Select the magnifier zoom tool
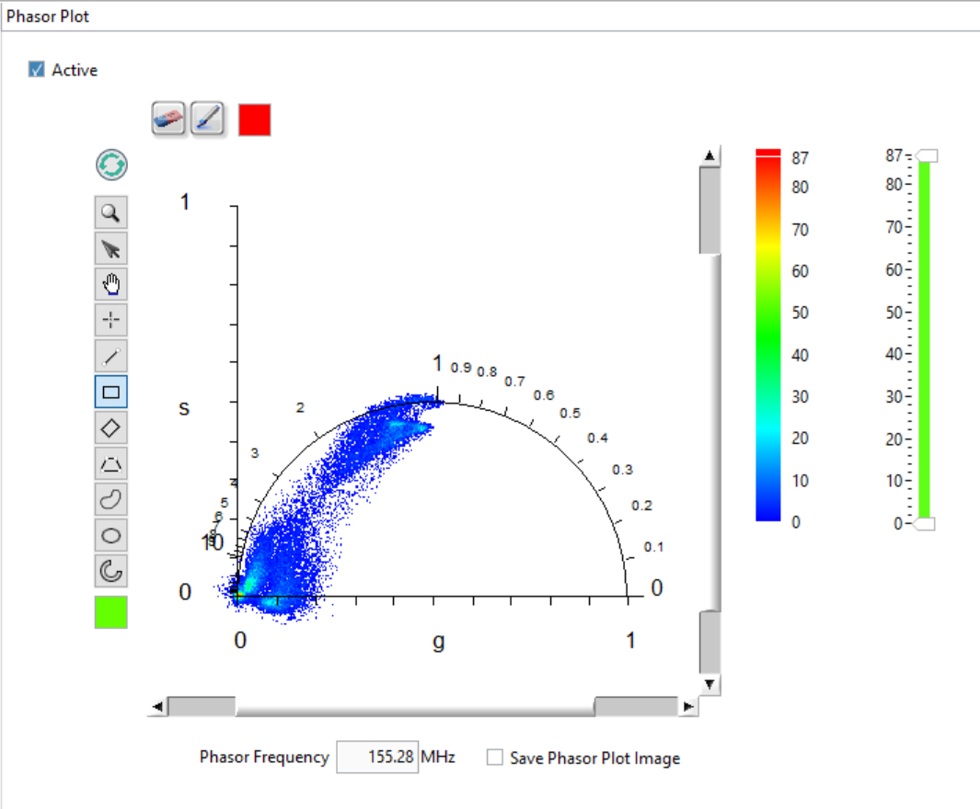This screenshot has height=809, width=980. pos(111,213)
